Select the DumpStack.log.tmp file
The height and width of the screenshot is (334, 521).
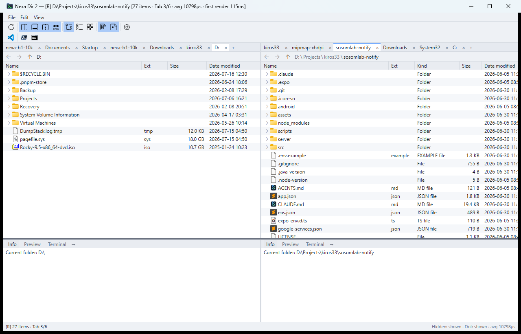(x=132, y=131)
